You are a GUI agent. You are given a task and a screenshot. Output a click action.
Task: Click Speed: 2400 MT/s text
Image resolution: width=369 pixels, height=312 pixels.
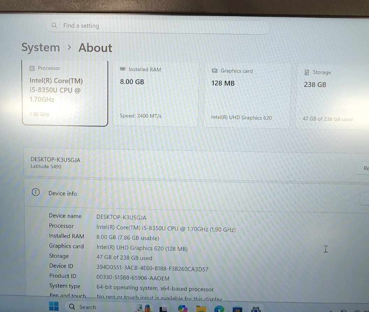click(140, 116)
